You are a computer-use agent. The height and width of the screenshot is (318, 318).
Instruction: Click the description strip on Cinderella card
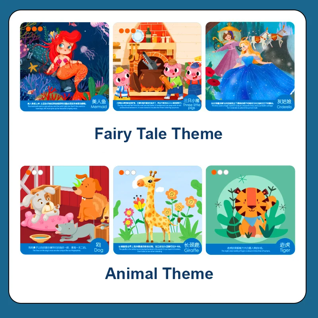click(242, 105)
